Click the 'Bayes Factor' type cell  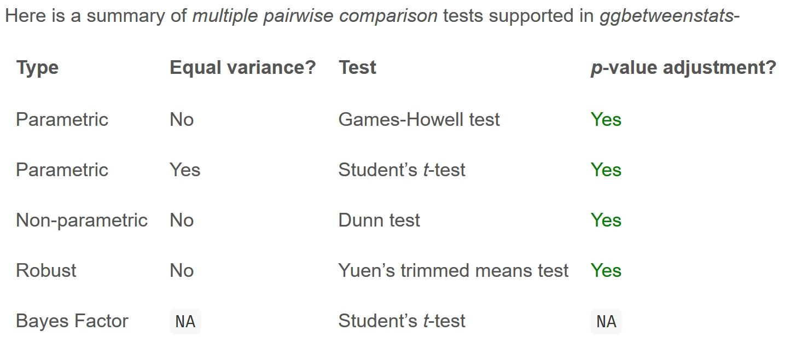tap(72, 321)
